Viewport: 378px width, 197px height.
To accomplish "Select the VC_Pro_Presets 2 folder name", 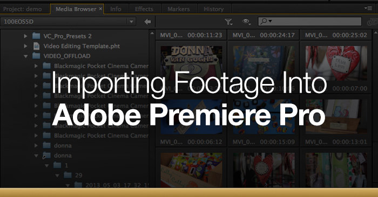I will [67, 36].
